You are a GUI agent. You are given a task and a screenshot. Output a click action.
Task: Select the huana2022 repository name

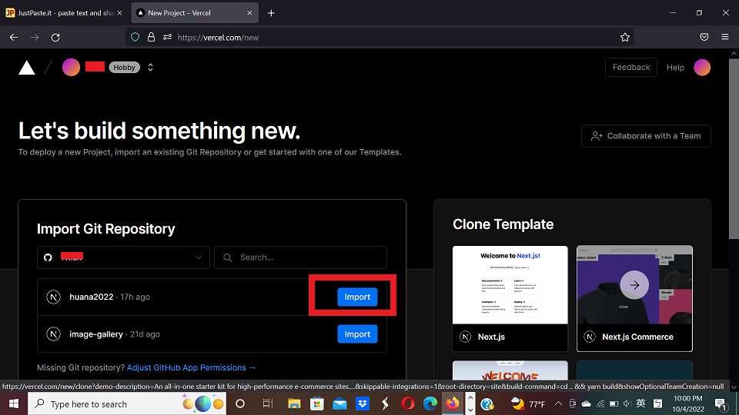coord(92,297)
